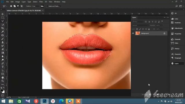185x104 pixels.
Task: Select the Pen tool
Action: coord(3,64)
